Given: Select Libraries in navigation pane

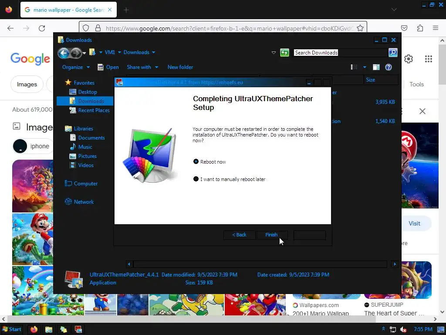Looking at the screenshot, I should (x=79, y=129).
